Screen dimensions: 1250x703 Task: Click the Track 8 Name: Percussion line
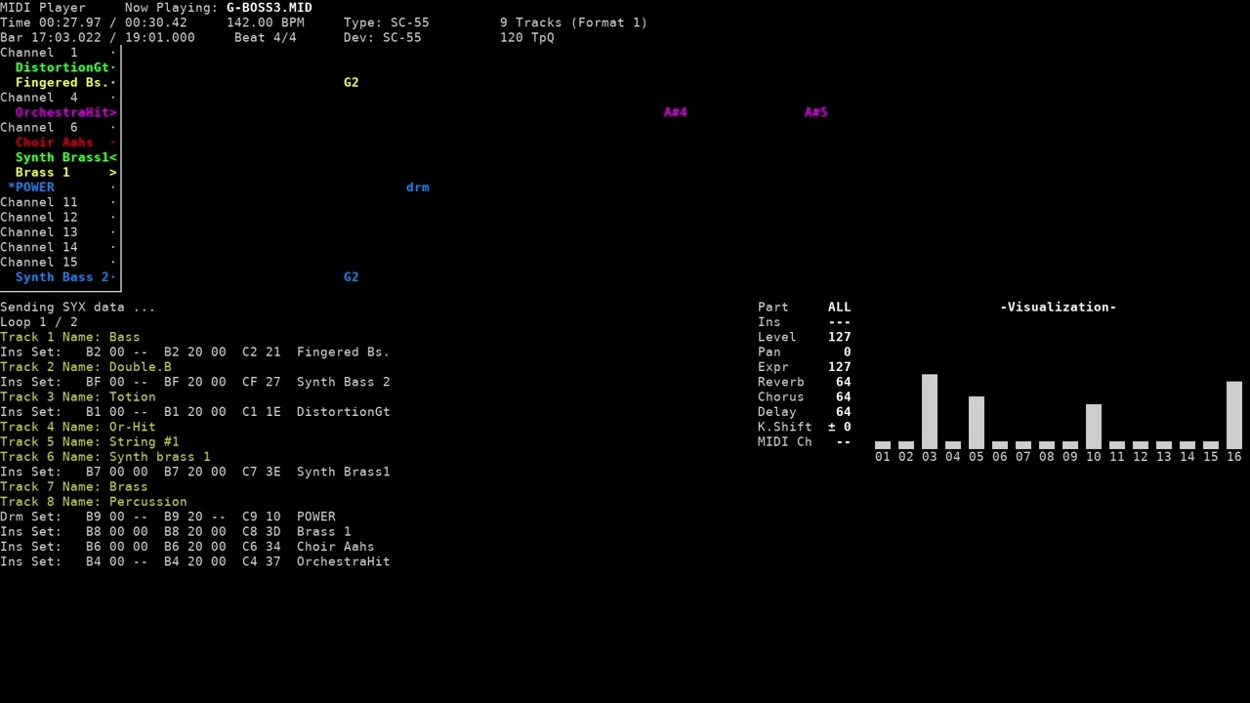[94, 502]
